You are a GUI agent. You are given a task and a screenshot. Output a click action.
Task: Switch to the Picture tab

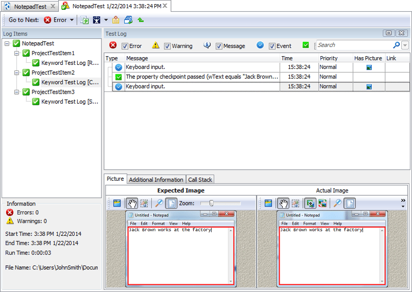[x=115, y=179]
